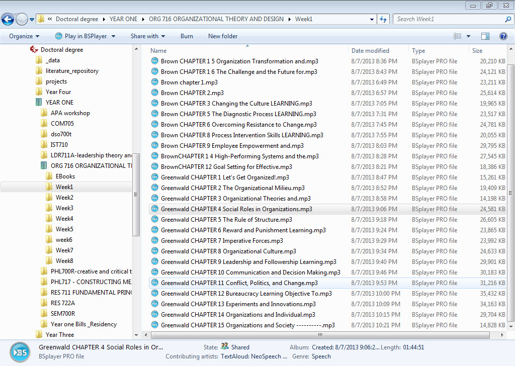The image size is (515, 366).
Task: Open the view options dropdown arrow
Action: click(x=468, y=36)
